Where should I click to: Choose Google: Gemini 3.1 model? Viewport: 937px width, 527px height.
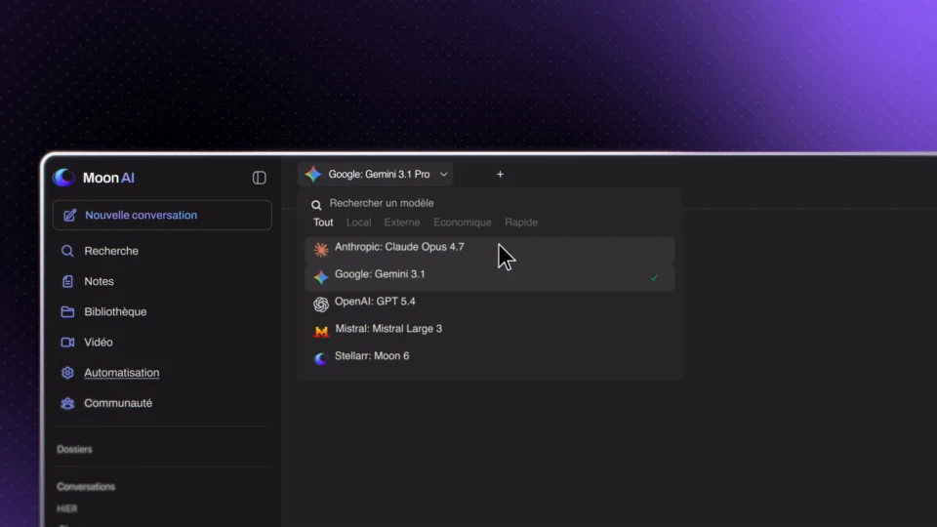(489, 277)
